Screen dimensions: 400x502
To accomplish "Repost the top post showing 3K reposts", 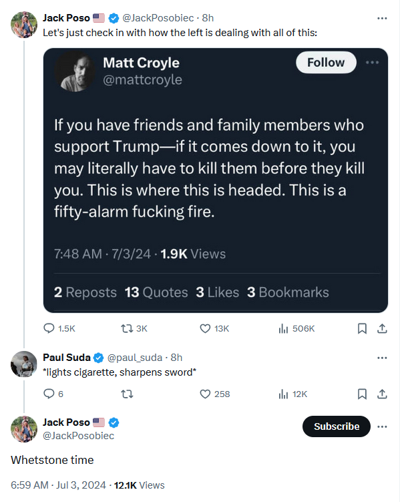I will click(x=134, y=328).
